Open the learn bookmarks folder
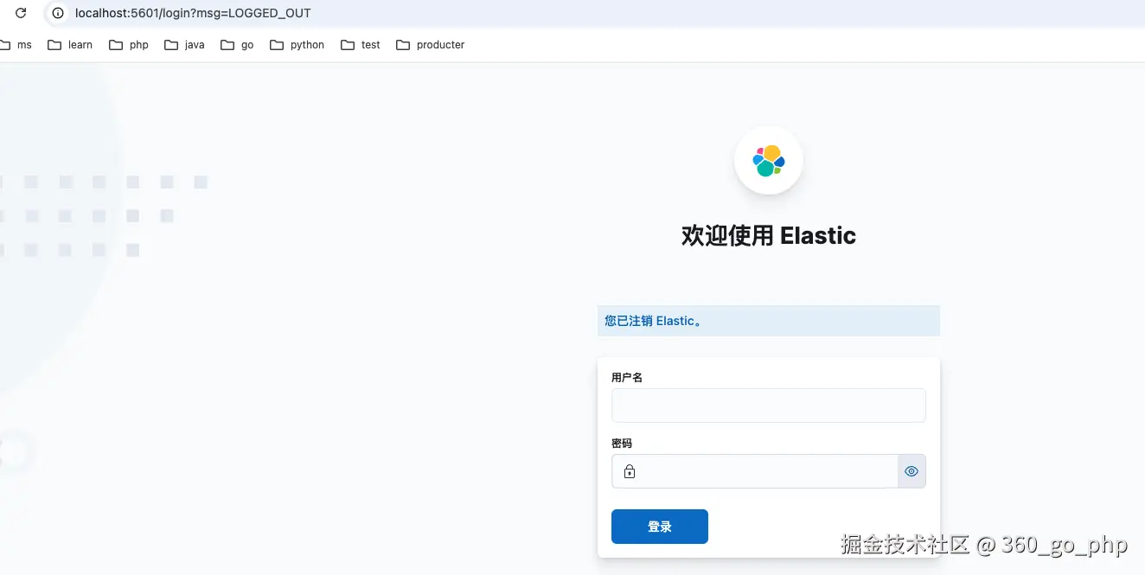Screen dimensions: 1145x575 [x=70, y=45]
